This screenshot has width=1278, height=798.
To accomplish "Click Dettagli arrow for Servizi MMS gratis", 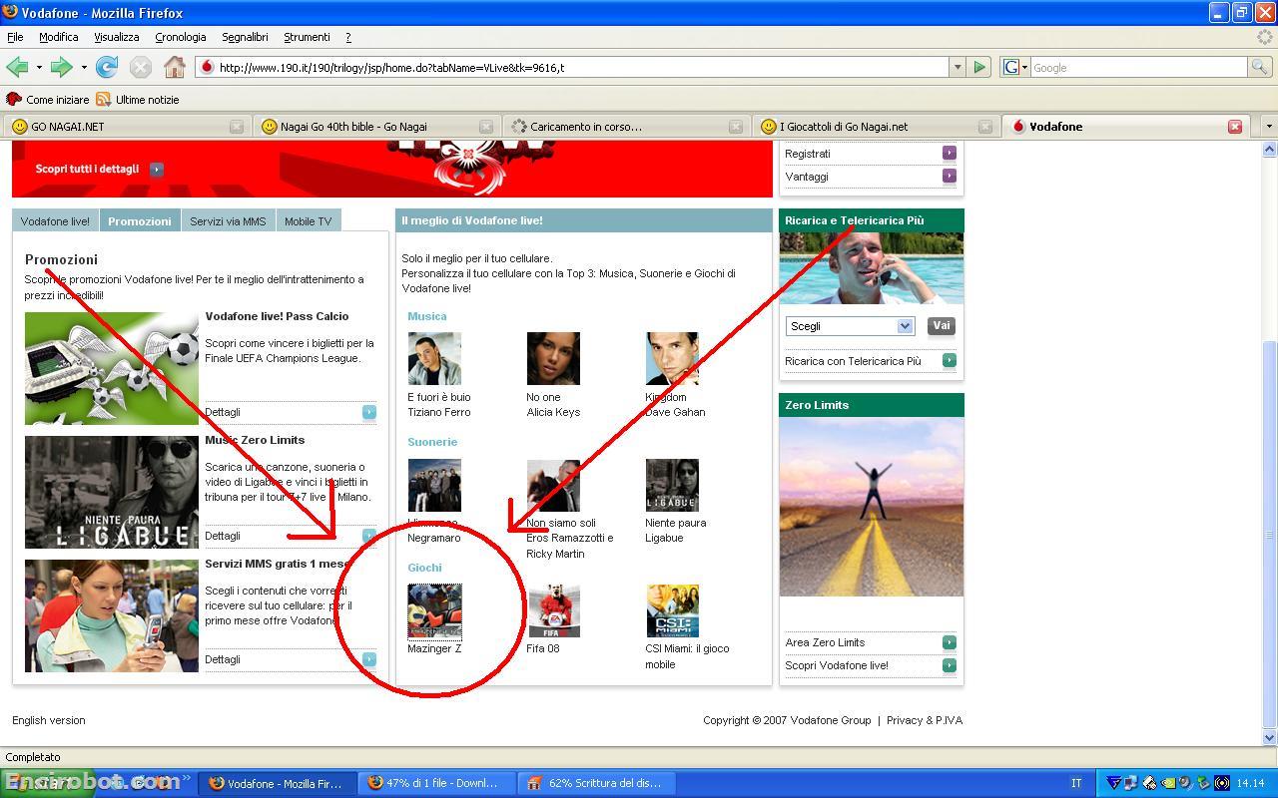I will [369, 659].
